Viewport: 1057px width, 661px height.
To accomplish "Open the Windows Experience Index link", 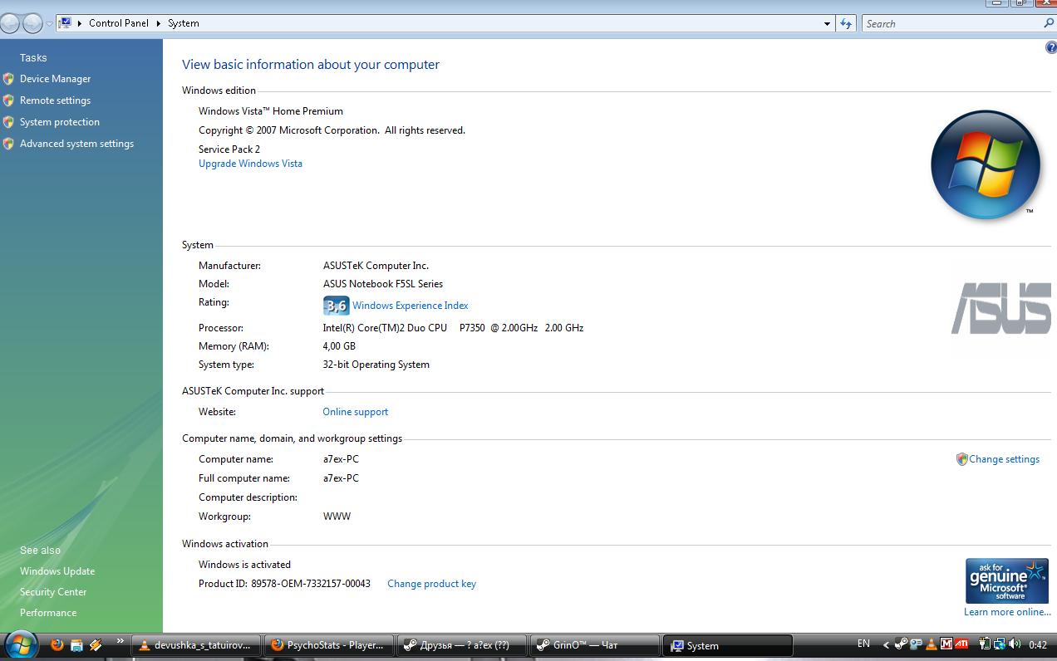I will pyautogui.click(x=410, y=306).
